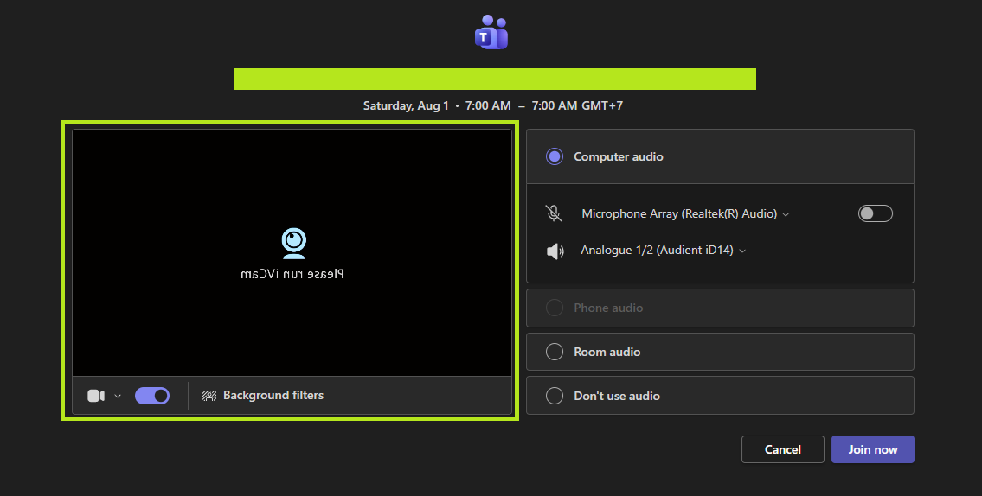Click the speaker volume icon
The width and height of the screenshot is (982, 496).
click(555, 251)
